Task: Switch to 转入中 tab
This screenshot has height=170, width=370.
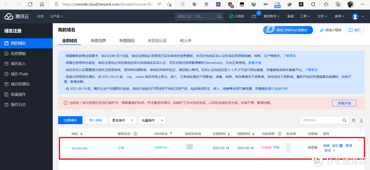Action: (x=185, y=40)
